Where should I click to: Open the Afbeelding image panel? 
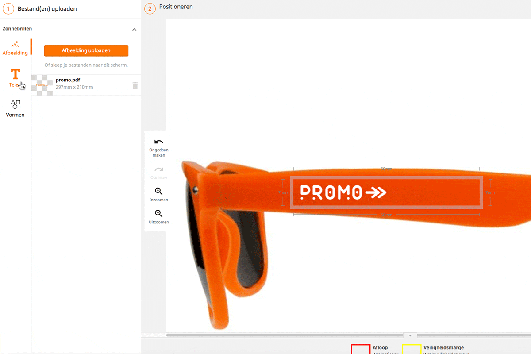15,48
